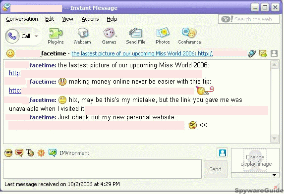Click the Call phone icon

tap(12, 36)
